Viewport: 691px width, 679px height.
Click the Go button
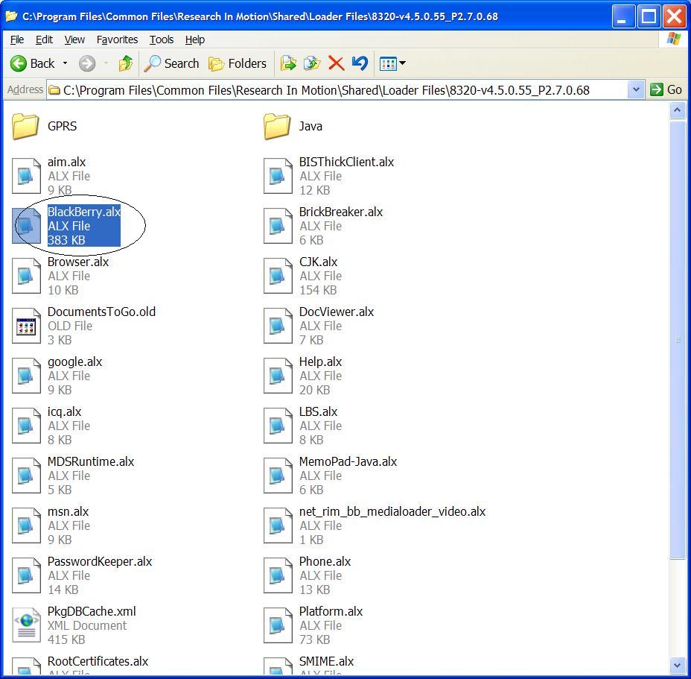coord(666,90)
